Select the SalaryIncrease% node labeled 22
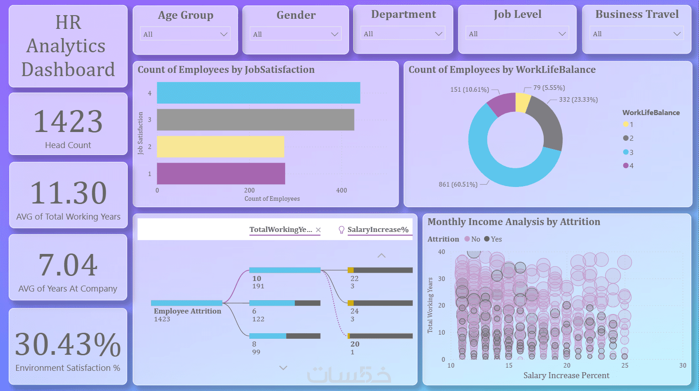 click(x=380, y=270)
